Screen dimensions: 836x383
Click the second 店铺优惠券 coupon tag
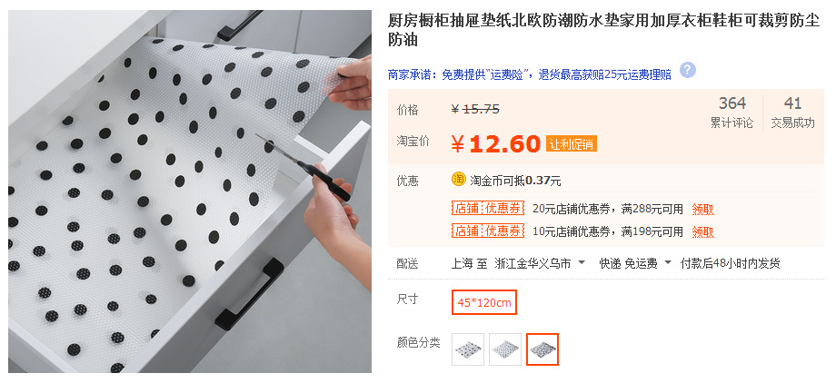(488, 231)
